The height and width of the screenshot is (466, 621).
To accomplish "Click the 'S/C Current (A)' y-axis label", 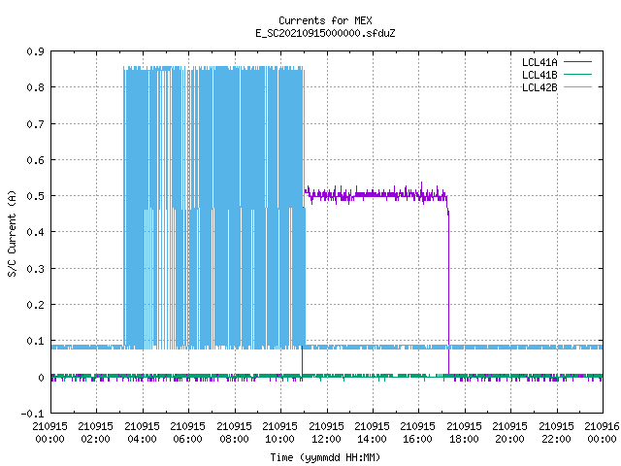I will [x=13, y=234].
